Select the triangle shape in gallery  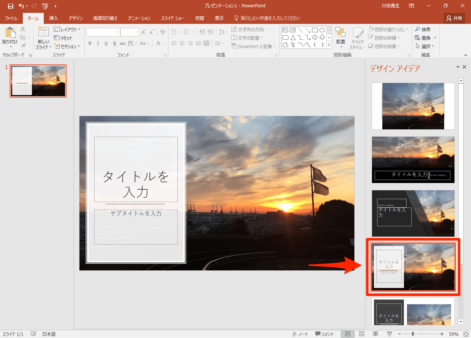click(293, 37)
